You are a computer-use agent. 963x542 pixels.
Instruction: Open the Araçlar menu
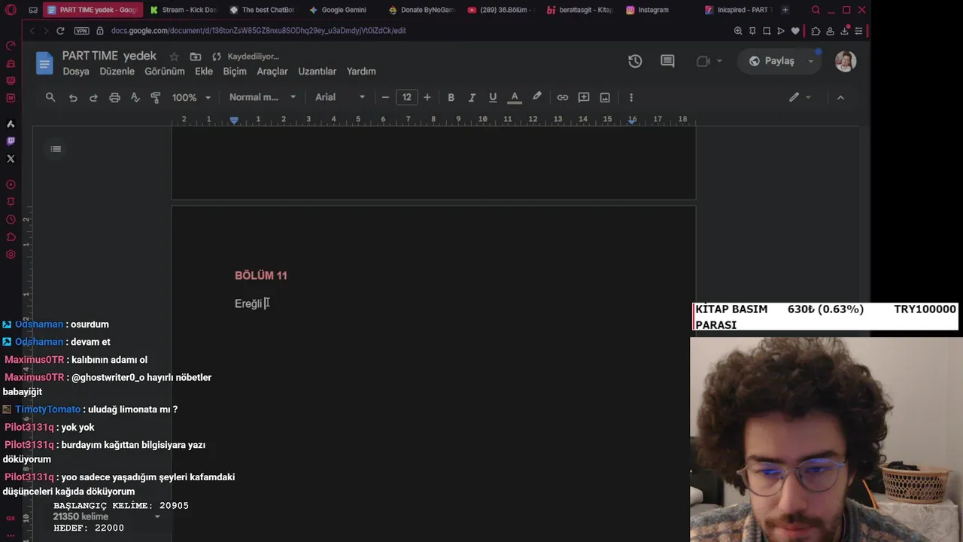coord(272,72)
